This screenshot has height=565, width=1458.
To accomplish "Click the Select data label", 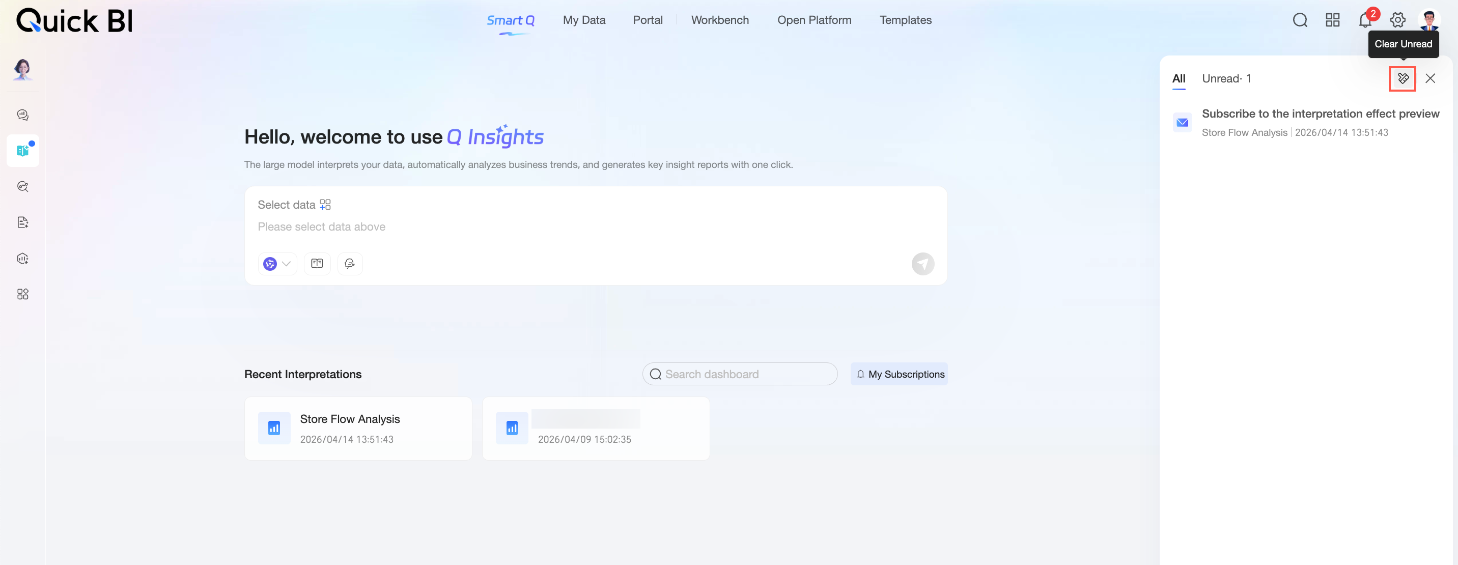I will click(x=287, y=205).
